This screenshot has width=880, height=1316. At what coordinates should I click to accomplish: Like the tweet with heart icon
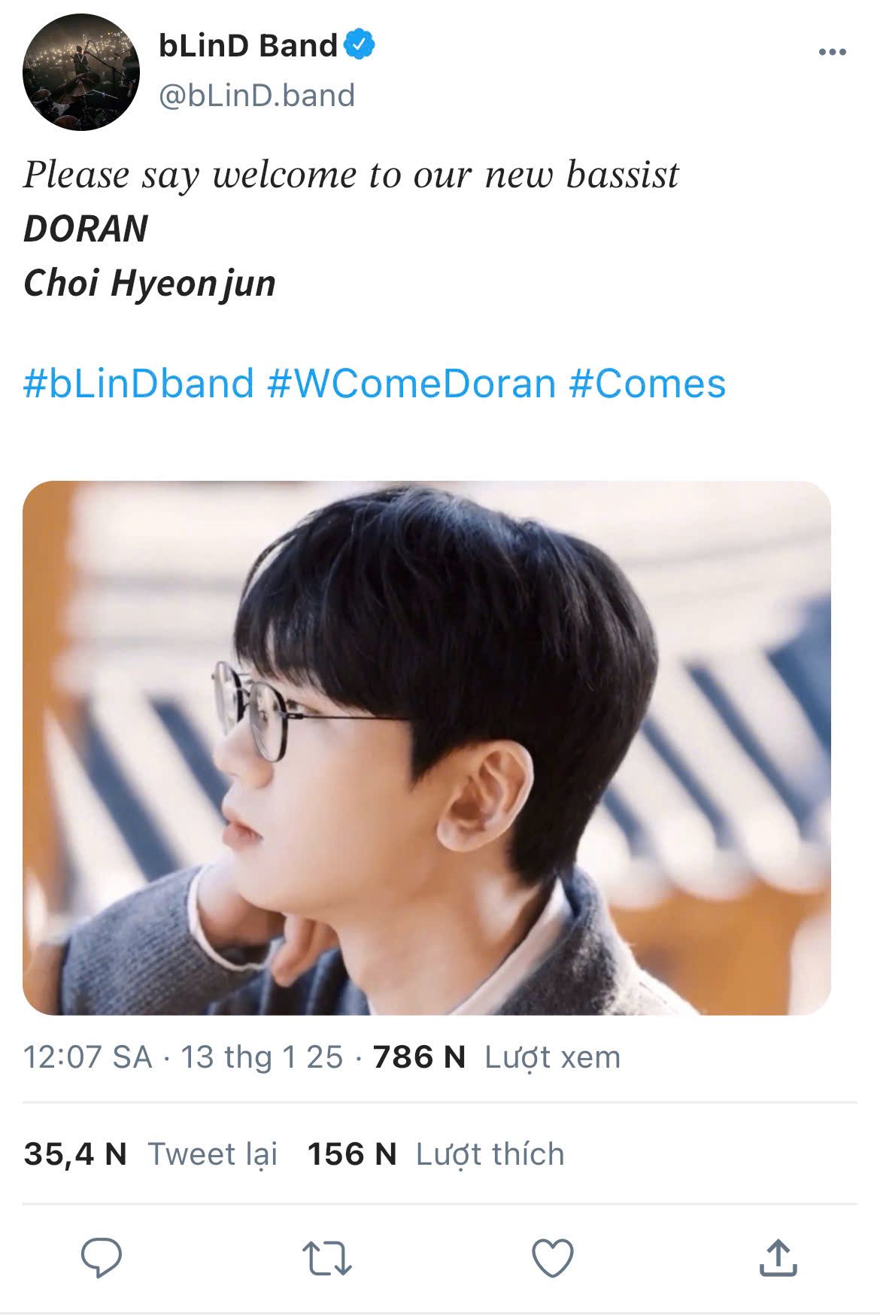(x=553, y=1258)
